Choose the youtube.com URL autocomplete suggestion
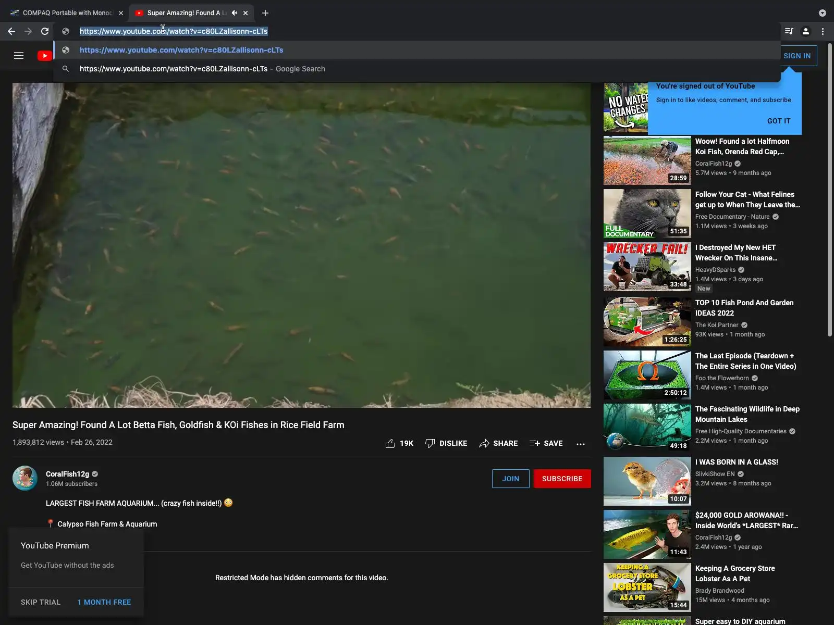The image size is (834, 625). coord(417,50)
